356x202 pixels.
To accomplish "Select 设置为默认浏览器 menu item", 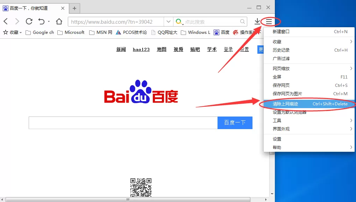I will [309, 112].
